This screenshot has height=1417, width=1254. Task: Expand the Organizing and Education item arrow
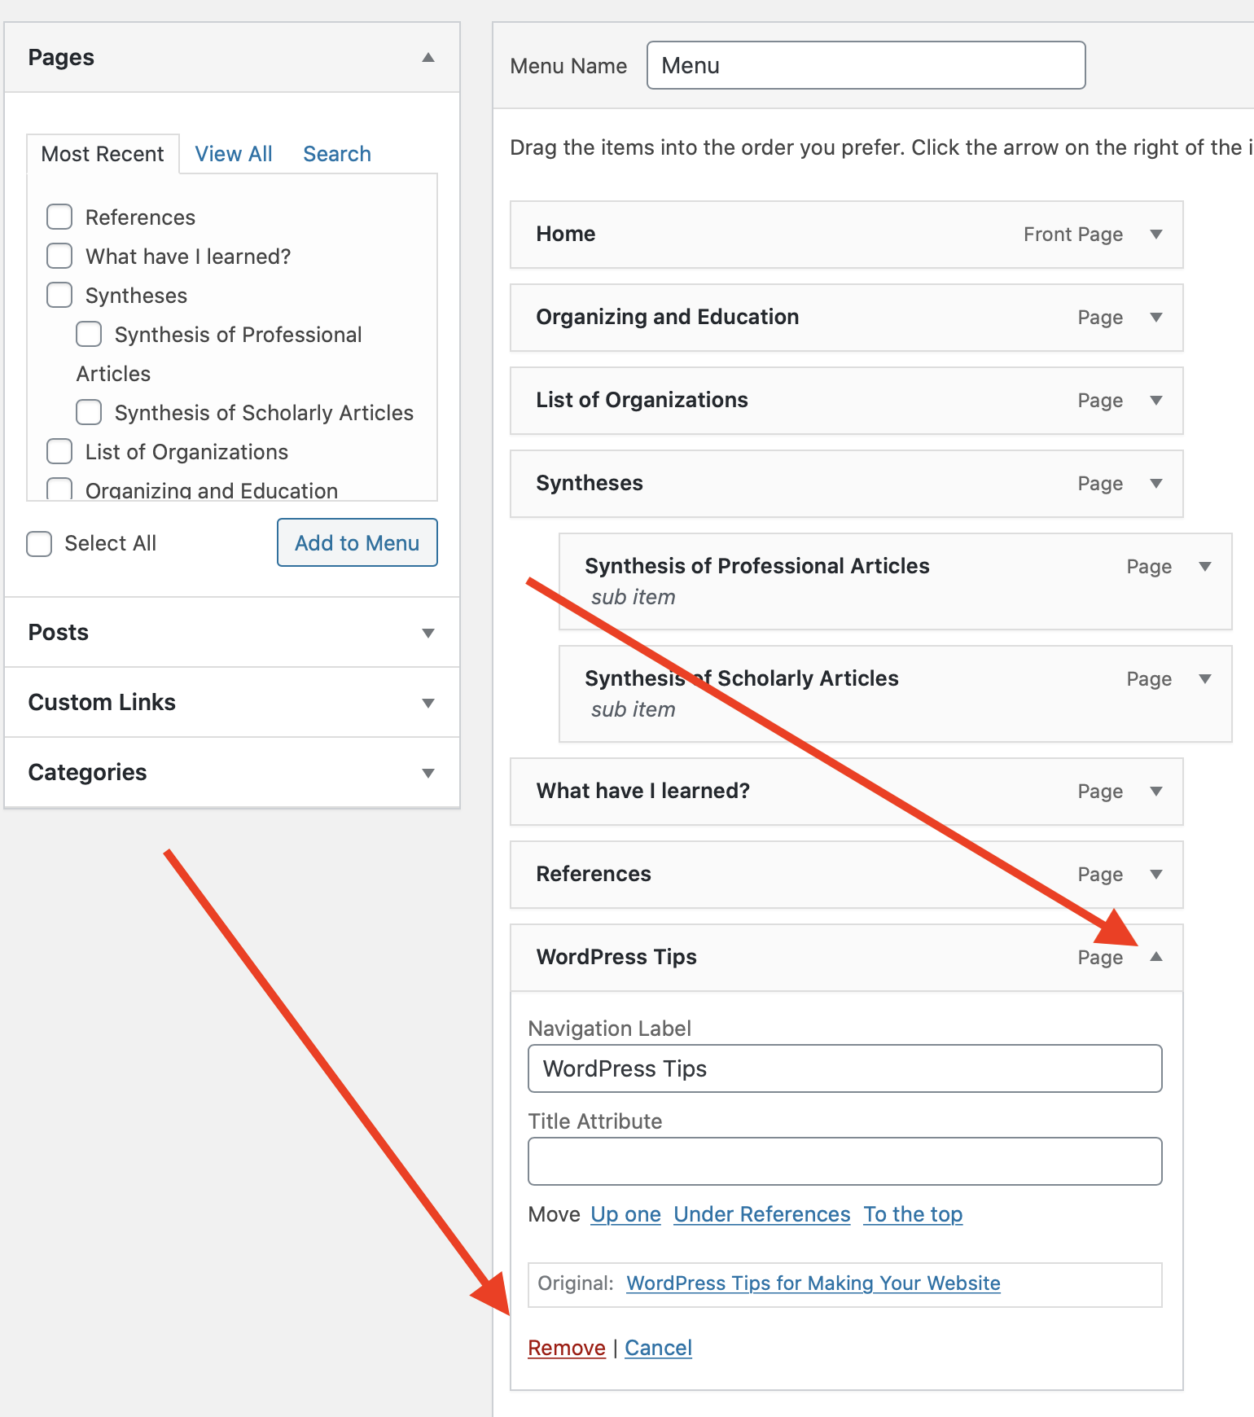click(1155, 318)
